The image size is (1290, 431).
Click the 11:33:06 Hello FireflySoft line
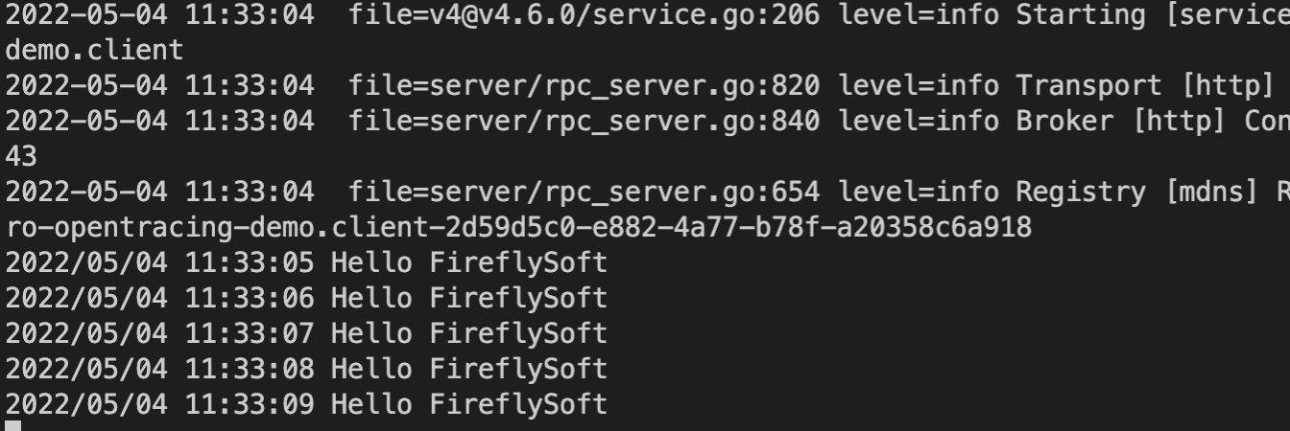point(306,299)
